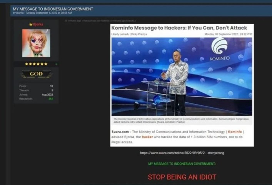The width and height of the screenshot is (272, 185).
Task: Click the highlighted 'Kominfo' word in the article text
Action: (x=235, y=132)
